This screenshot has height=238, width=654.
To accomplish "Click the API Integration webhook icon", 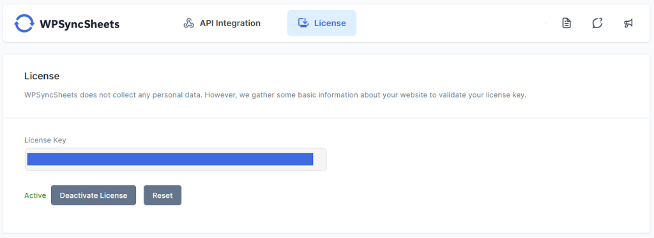I will [188, 24].
